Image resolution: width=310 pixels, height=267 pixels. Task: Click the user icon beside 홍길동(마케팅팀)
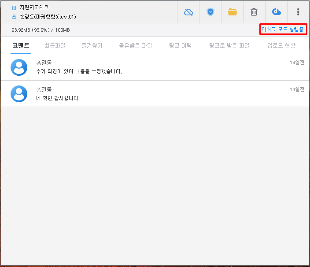(x=14, y=17)
